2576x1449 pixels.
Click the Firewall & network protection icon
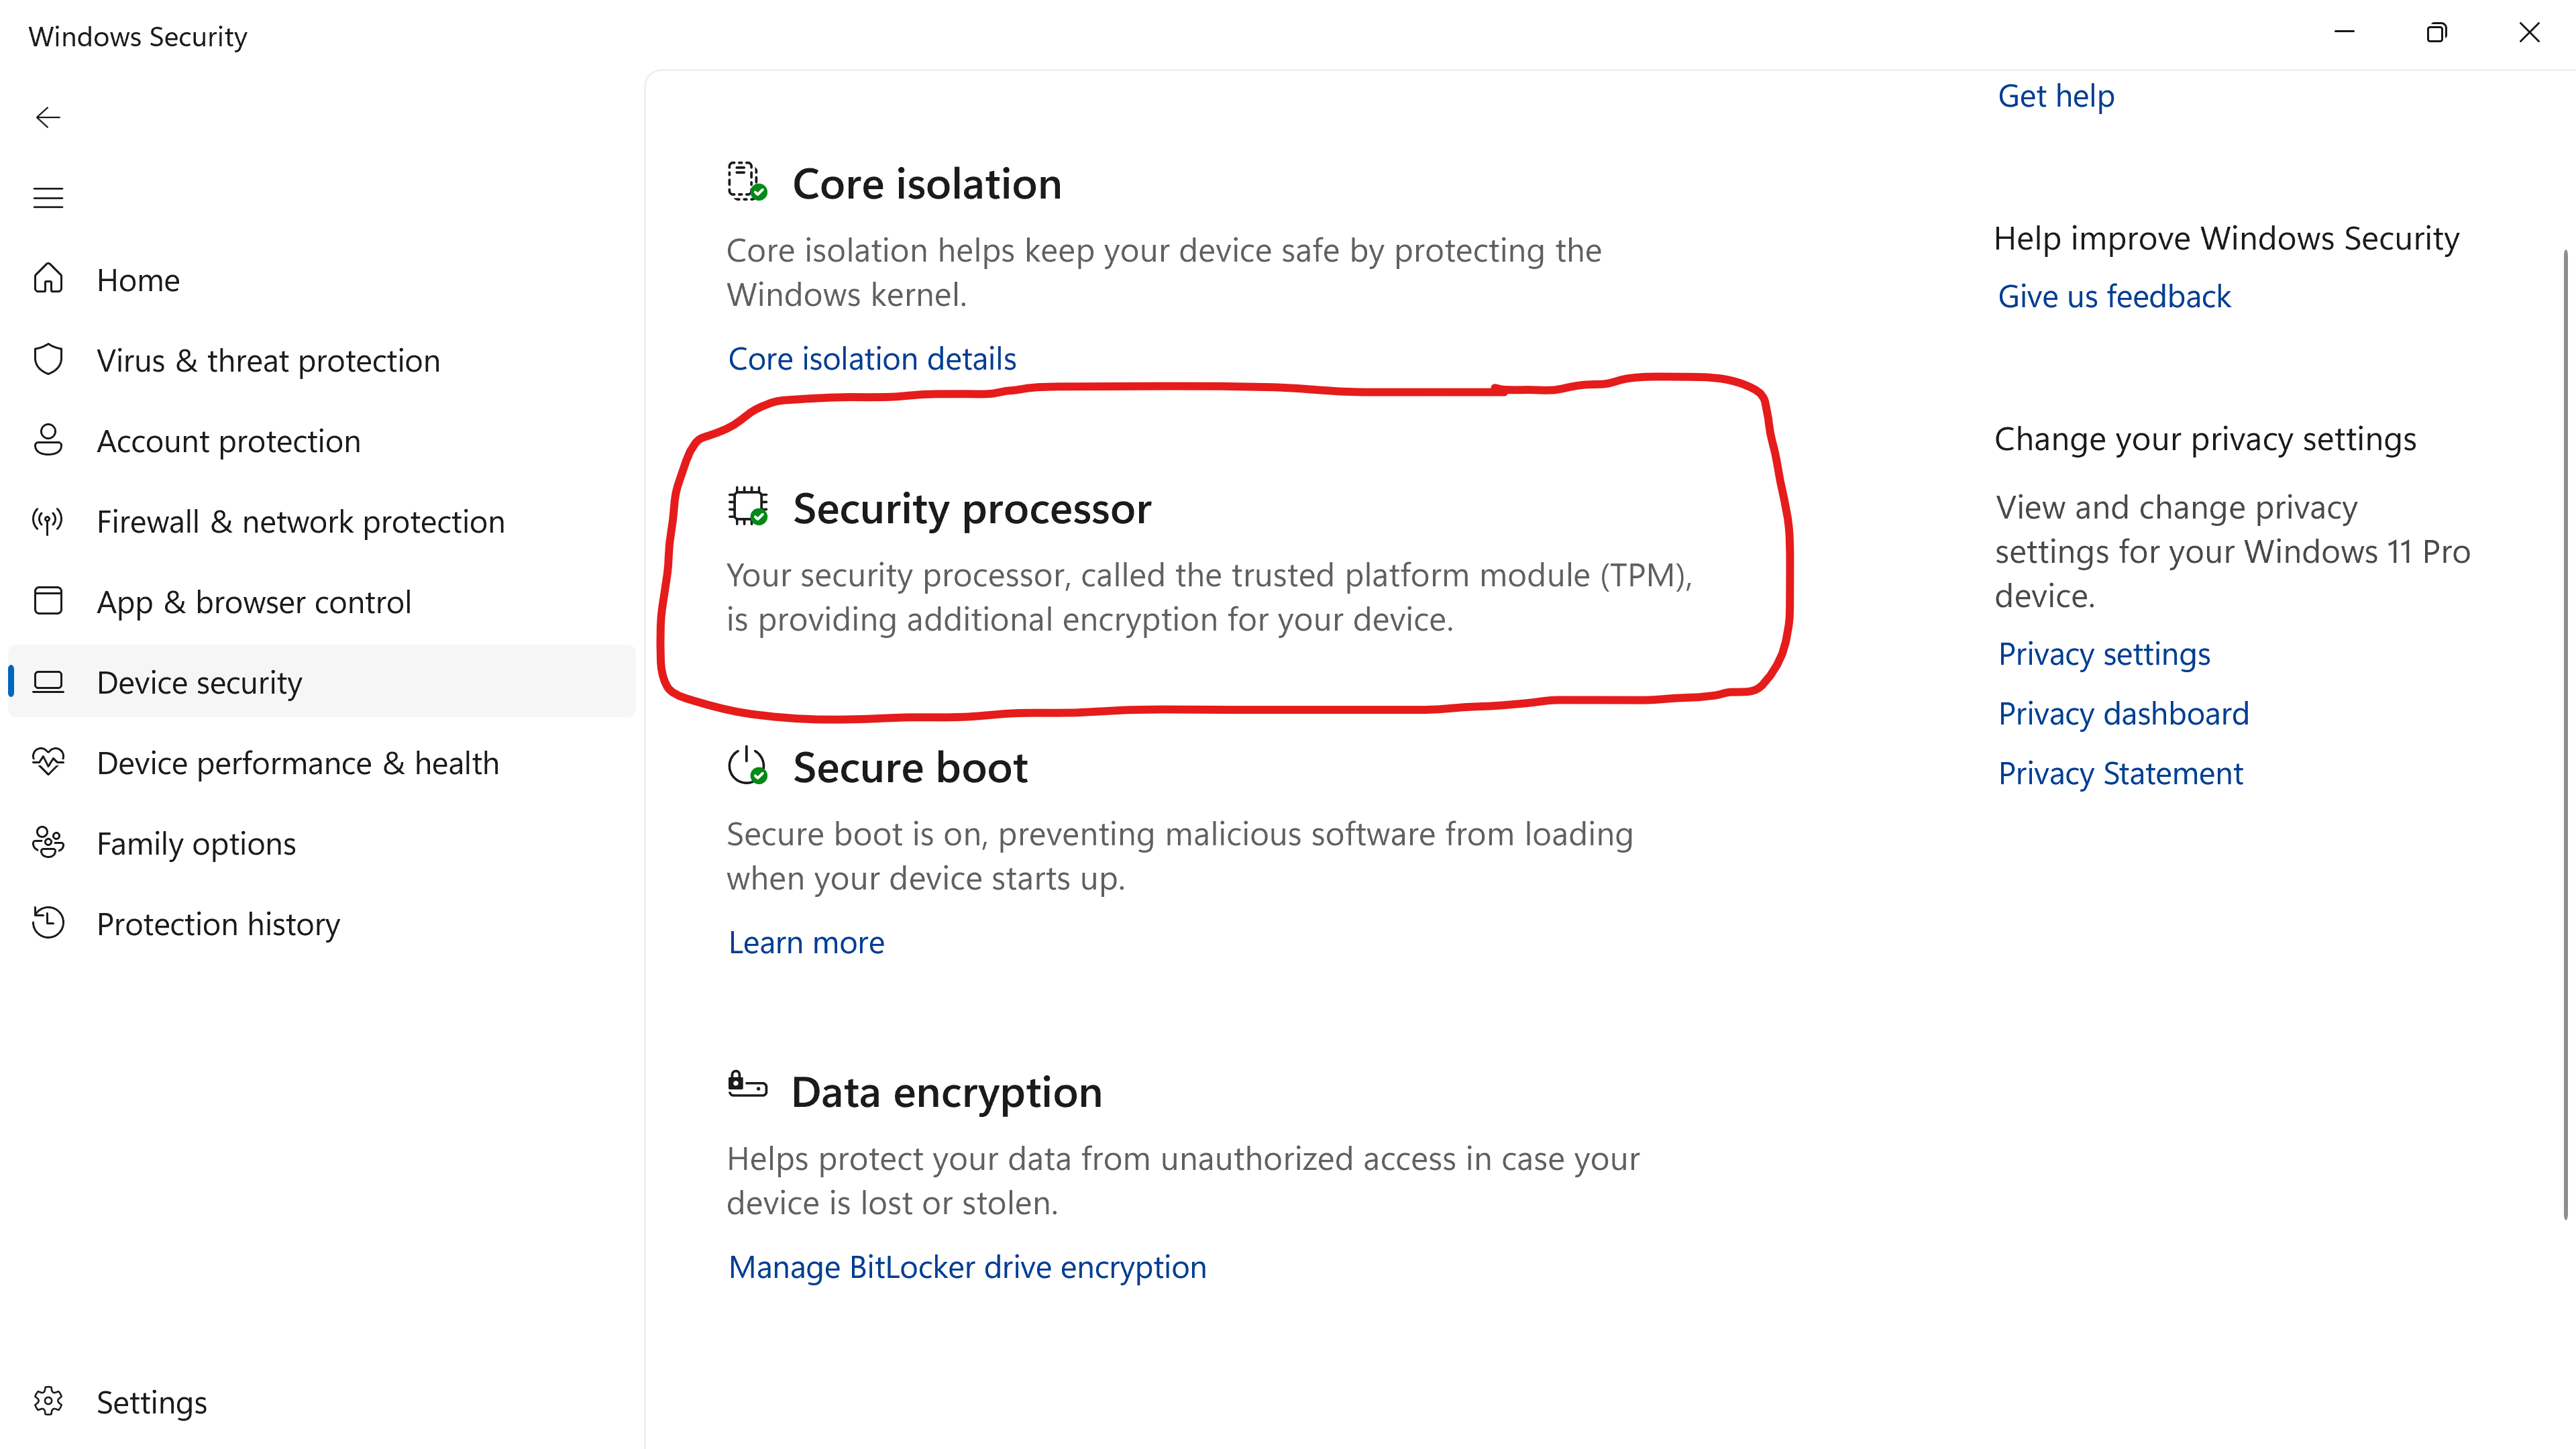48,520
